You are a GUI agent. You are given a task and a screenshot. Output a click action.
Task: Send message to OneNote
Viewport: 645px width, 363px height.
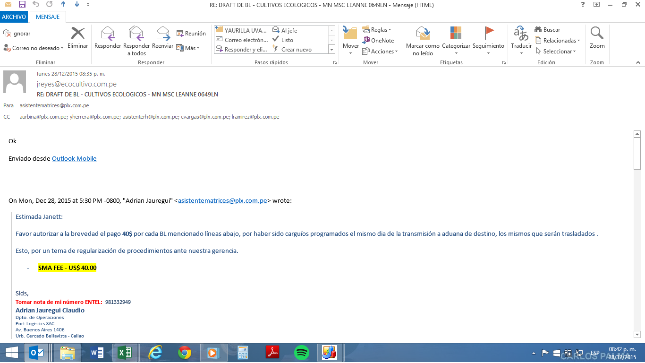point(378,41)
